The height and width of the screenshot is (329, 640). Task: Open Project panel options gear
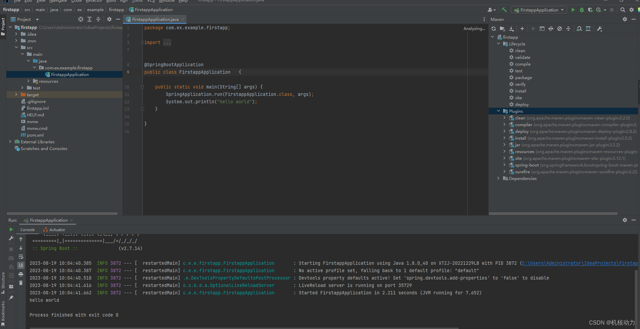coord(109,19)
